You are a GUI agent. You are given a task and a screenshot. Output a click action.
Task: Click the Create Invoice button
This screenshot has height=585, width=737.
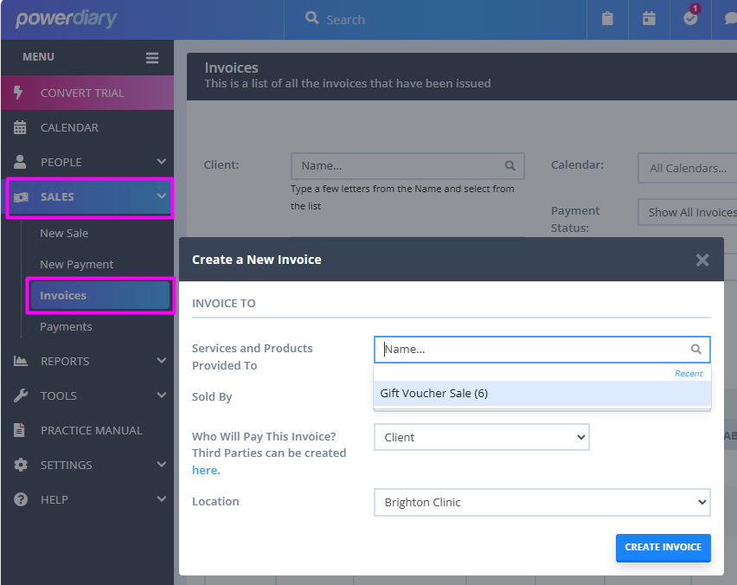(663, 548)
